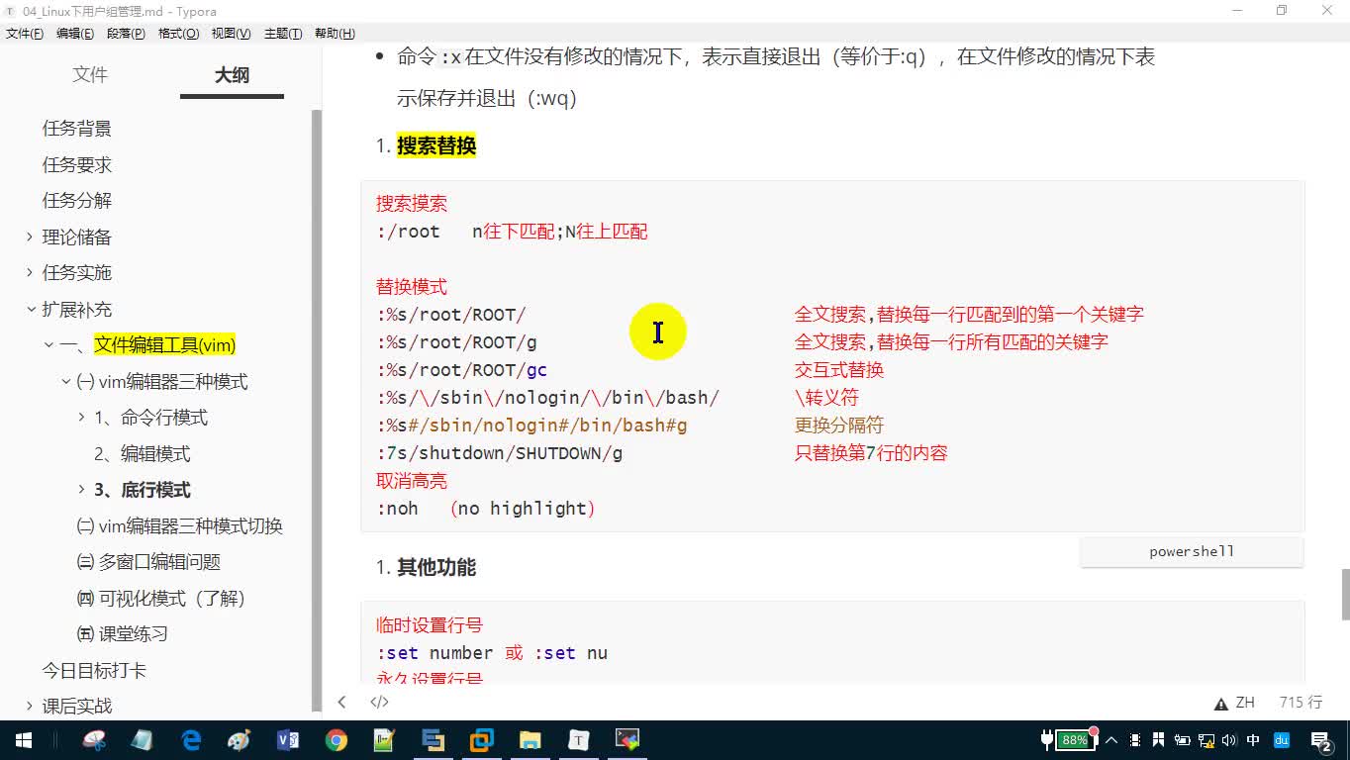Viewport: 1350px width, 760px height.
Task: Expand the 3、底行模式 outline node
Action: (82, 490)
